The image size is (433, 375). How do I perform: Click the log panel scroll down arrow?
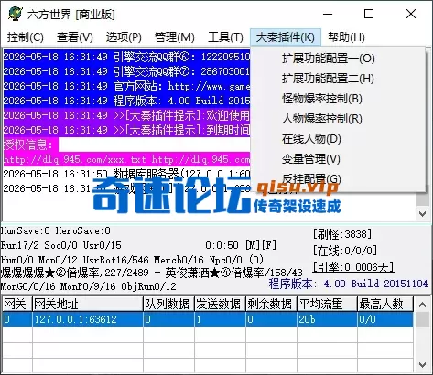coord(423,213)
